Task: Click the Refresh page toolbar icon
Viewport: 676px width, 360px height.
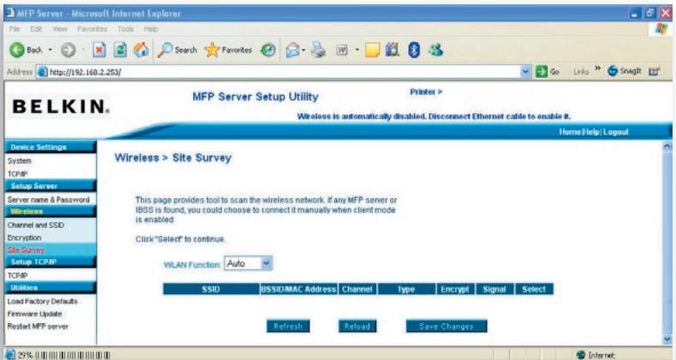Action: [120, 51]
